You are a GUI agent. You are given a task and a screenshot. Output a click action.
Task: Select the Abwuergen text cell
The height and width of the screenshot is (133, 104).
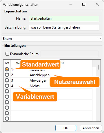(60, 80)
